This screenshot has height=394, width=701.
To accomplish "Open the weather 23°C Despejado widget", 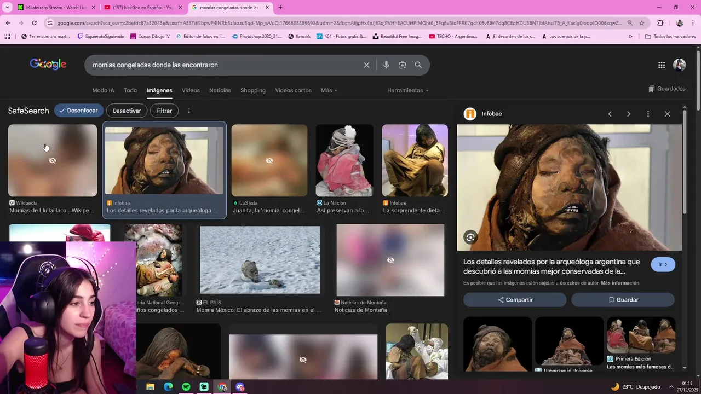I will [635, 387].
